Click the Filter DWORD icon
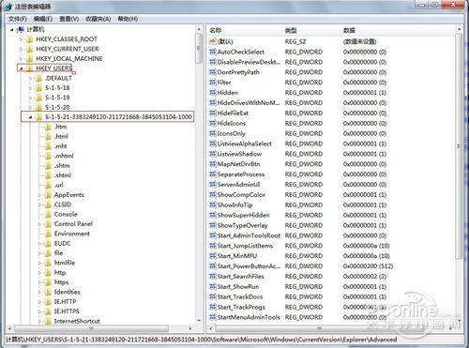 tap(213, 83)
